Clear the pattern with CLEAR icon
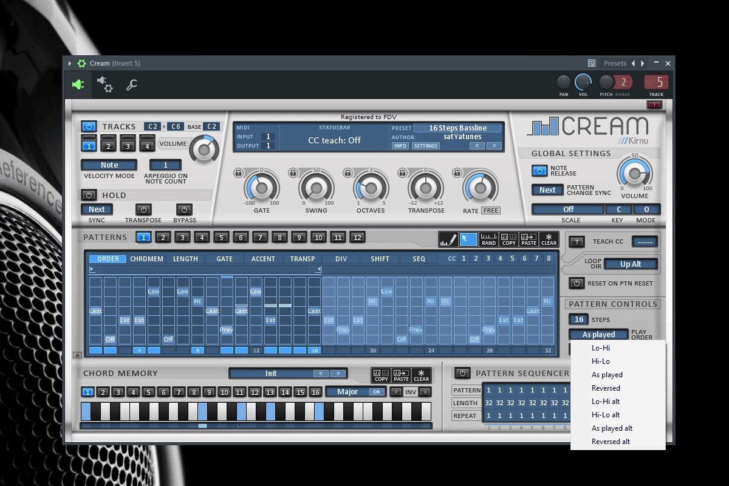 [549, 239]
